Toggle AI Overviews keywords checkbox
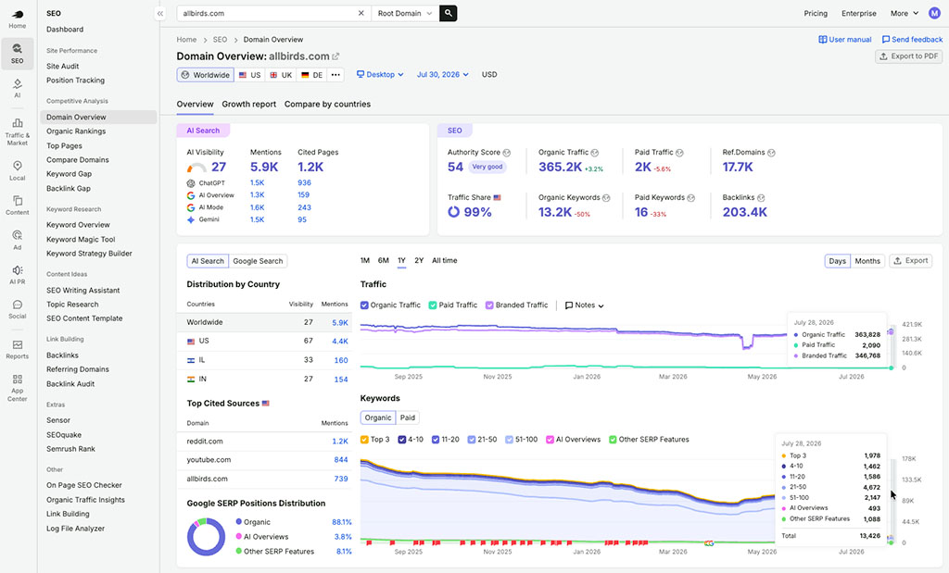Viewport: 949px width, 573px height. [550, 440]
